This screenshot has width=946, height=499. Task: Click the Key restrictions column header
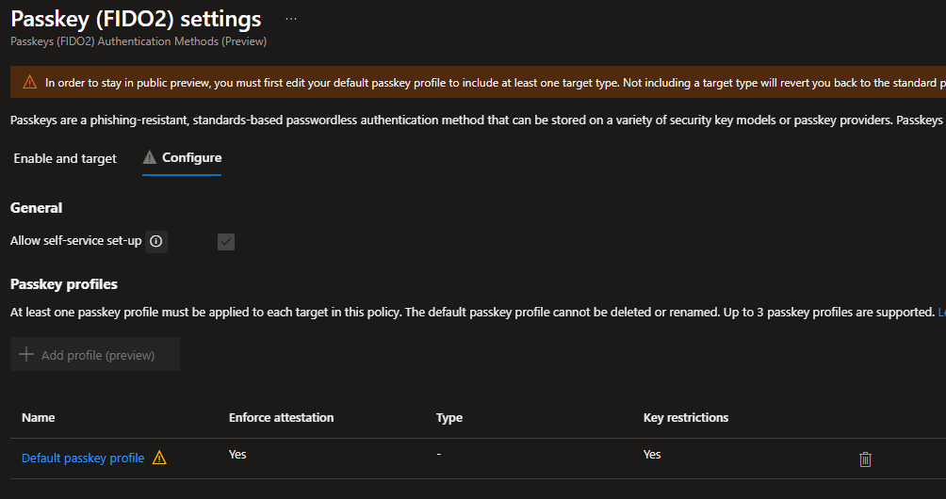[x=685, y=418]
